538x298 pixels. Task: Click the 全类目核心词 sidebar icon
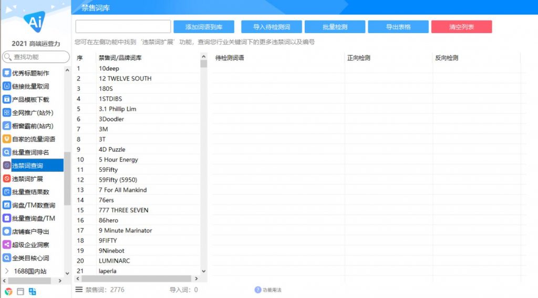pyautogui.click(x=6, y=258)
